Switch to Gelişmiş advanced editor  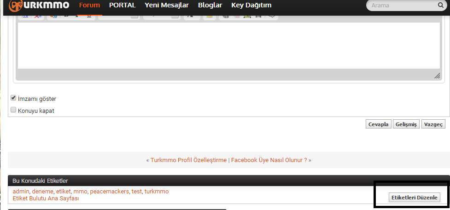click(406, 124)
